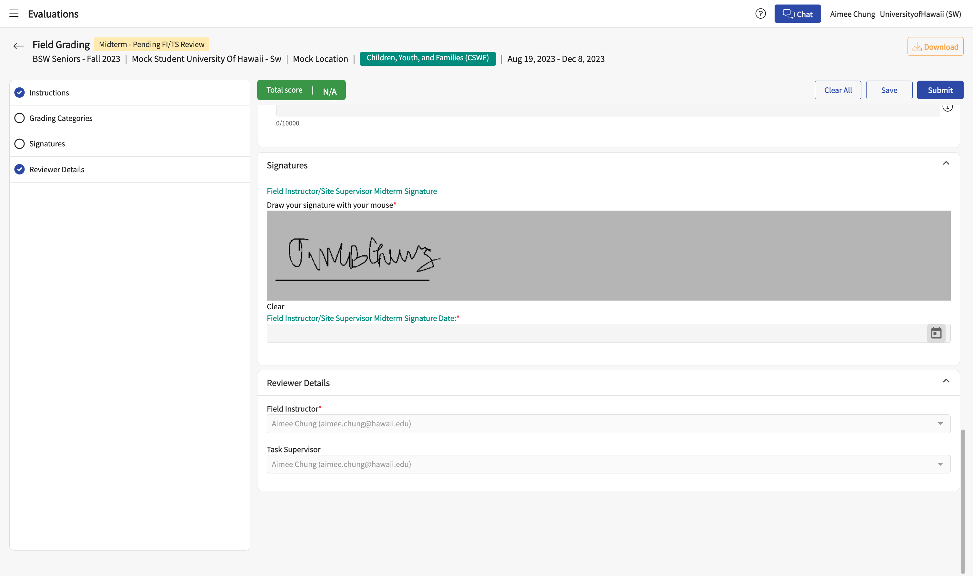Click Children, Youth, and Families (CSWE) tag
The image size is (973, 576).
click(427, 58)
